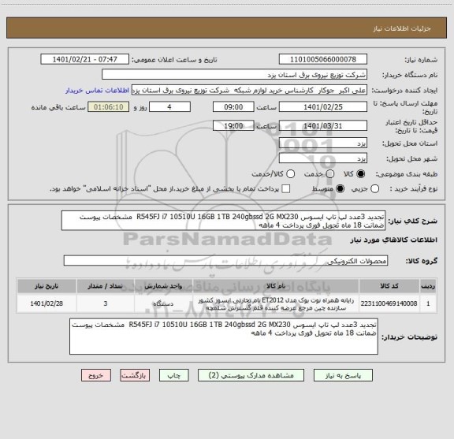
Task: Click need date cell 1401/02/28
Action: click(x=47, y=303)
